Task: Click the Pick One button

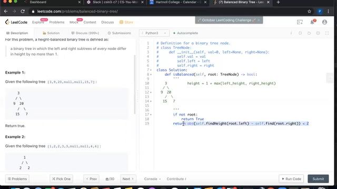Action: [62, 179]
